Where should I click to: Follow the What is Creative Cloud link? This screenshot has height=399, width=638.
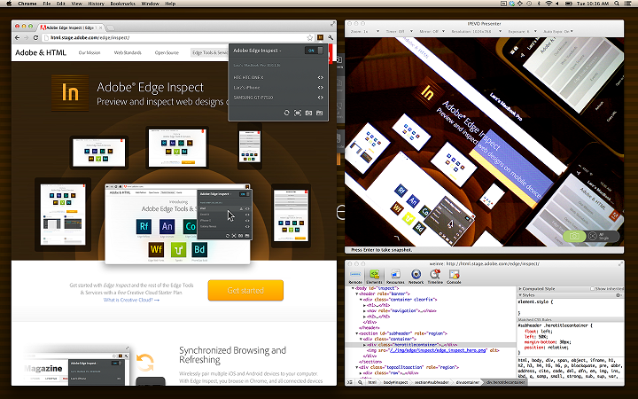[x=131, y=300]
